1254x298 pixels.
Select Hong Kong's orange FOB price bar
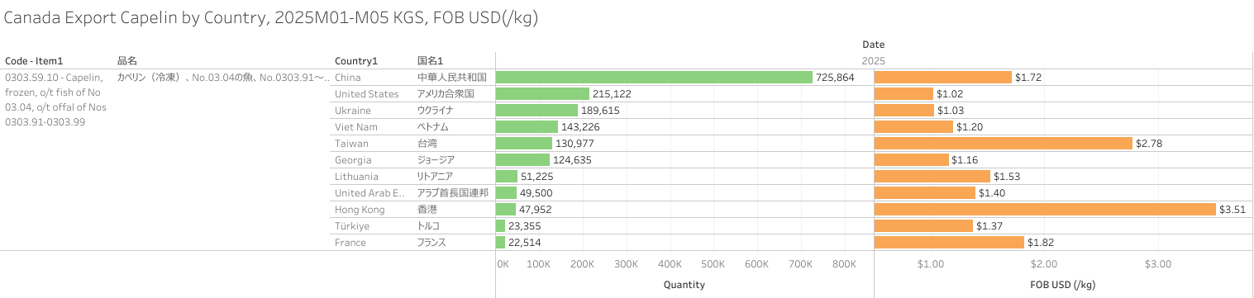click(x=1045, y=209)
